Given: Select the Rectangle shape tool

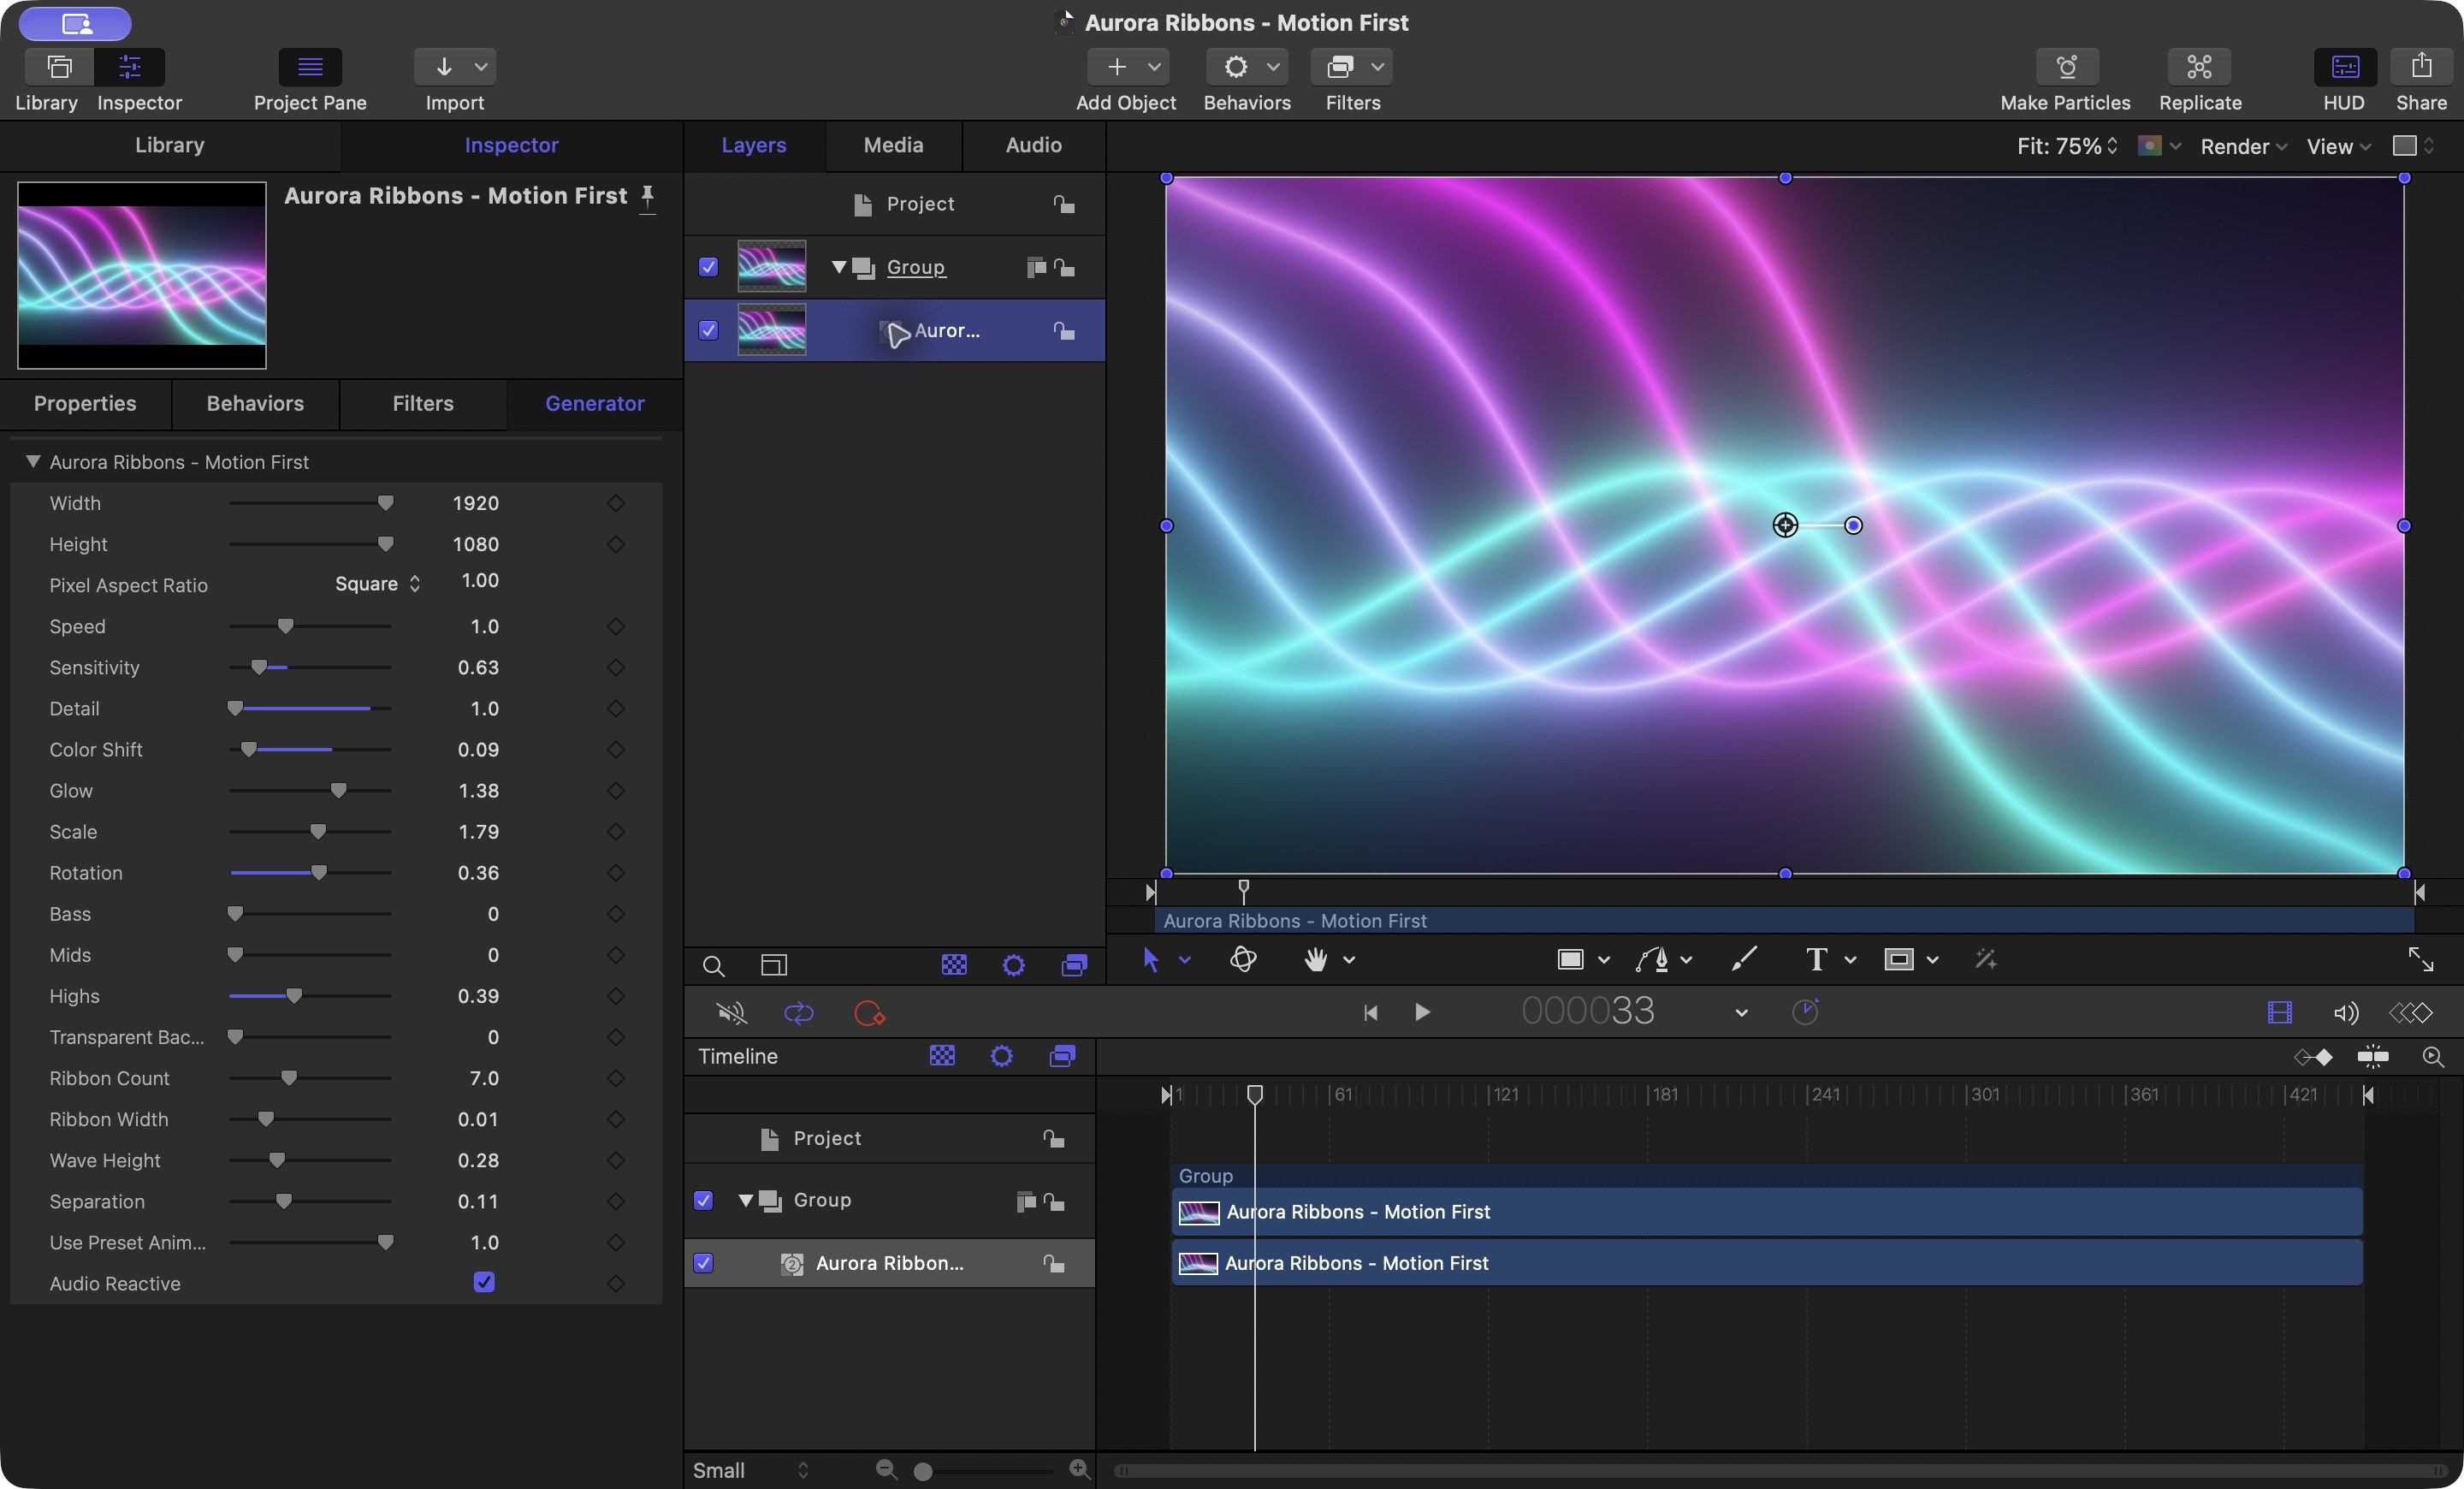Looking at the screenshot, I should (x=1570, y=959).
